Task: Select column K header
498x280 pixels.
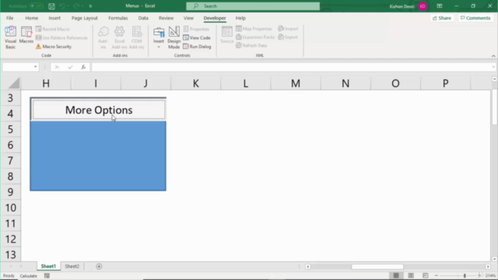Action: point(195,83)
